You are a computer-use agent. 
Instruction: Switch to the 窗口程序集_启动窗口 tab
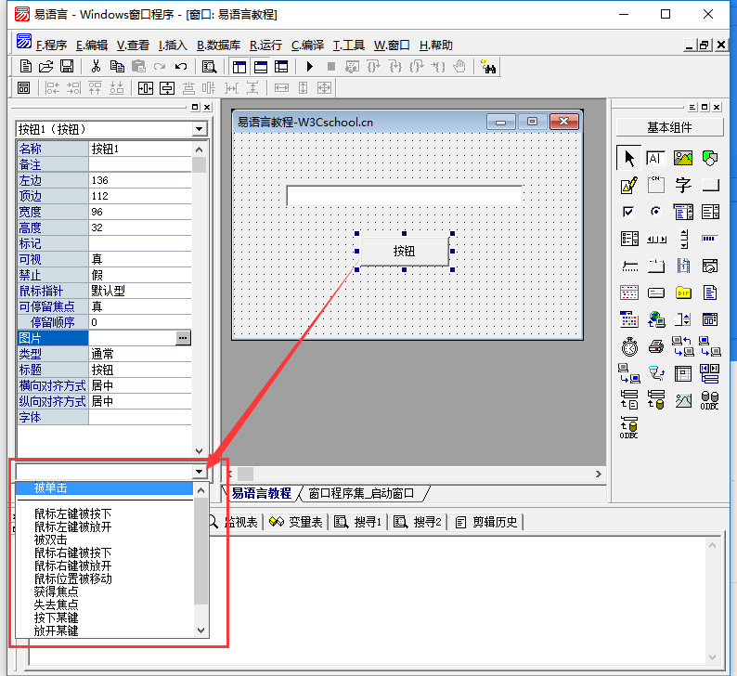point(360,493)
